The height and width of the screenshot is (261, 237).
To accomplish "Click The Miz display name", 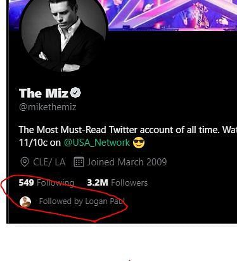I will [x=44, y=93].
